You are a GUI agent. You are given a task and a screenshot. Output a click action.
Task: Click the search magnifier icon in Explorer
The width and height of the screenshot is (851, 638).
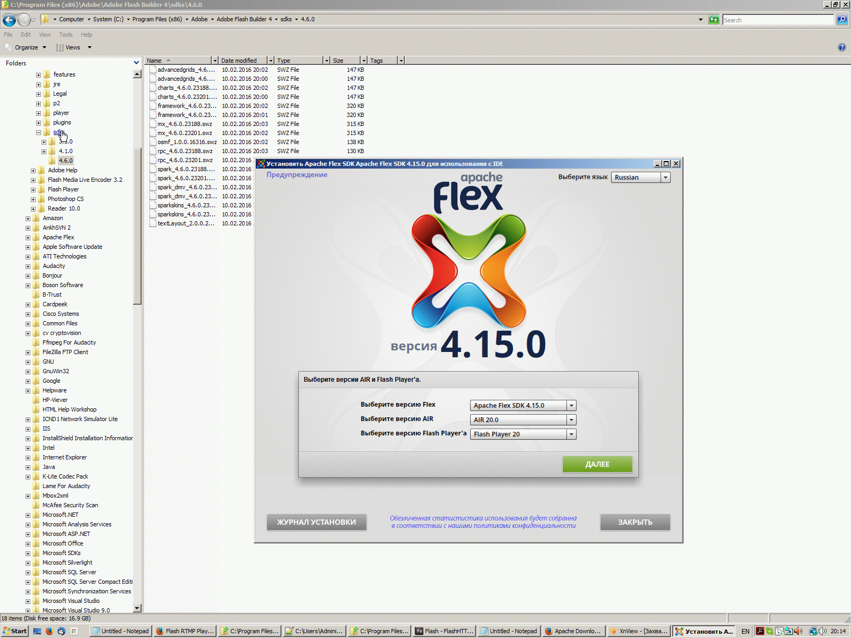pos(842,20)
